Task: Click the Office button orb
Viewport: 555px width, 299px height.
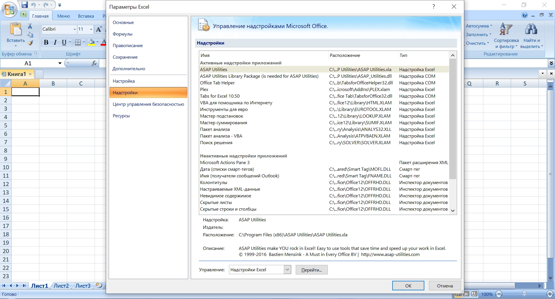Action: click(x=9, y=10)
